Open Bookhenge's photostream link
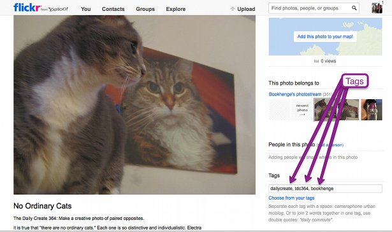This screenshot has height=232, width=392. 295,94
